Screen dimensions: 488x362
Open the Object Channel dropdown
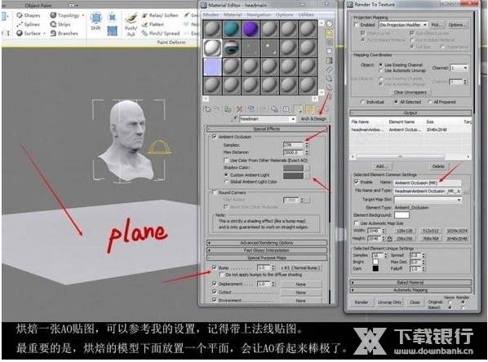pyautogui.click(x=465, y=68)
